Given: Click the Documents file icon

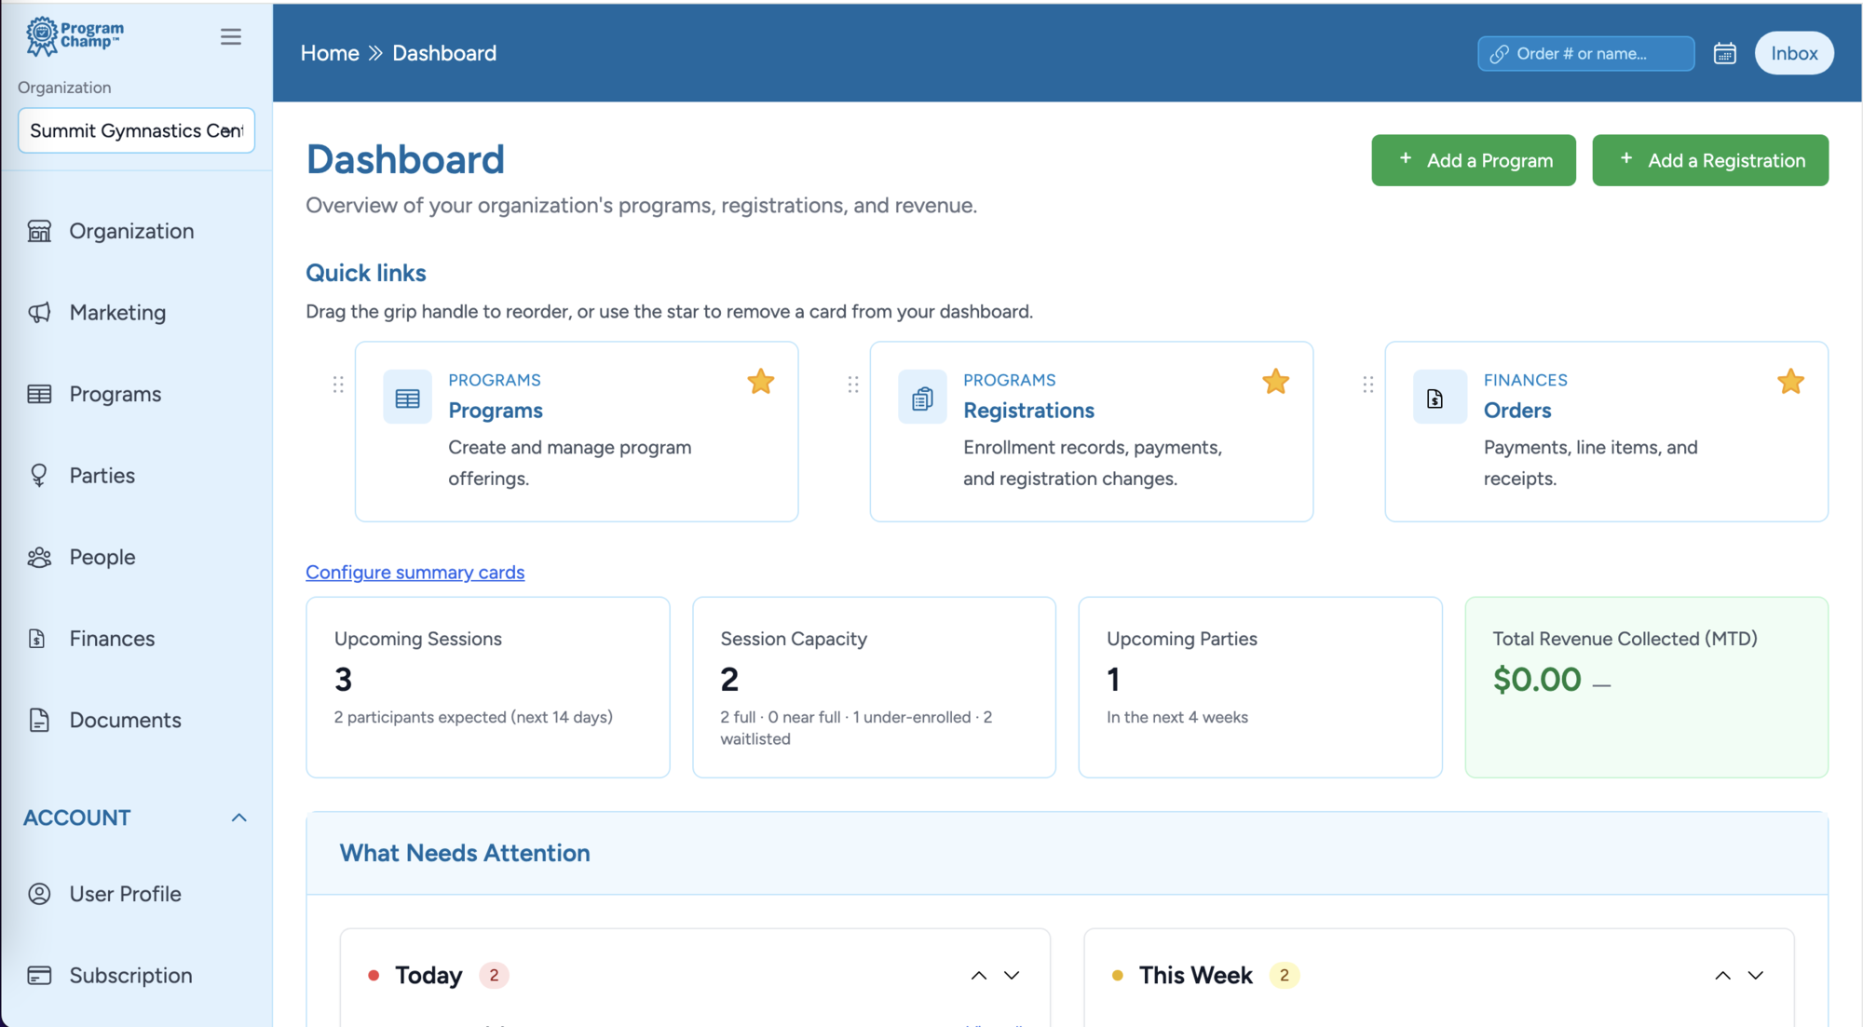Looking at the screenshot, I should [x=39, y=720].
